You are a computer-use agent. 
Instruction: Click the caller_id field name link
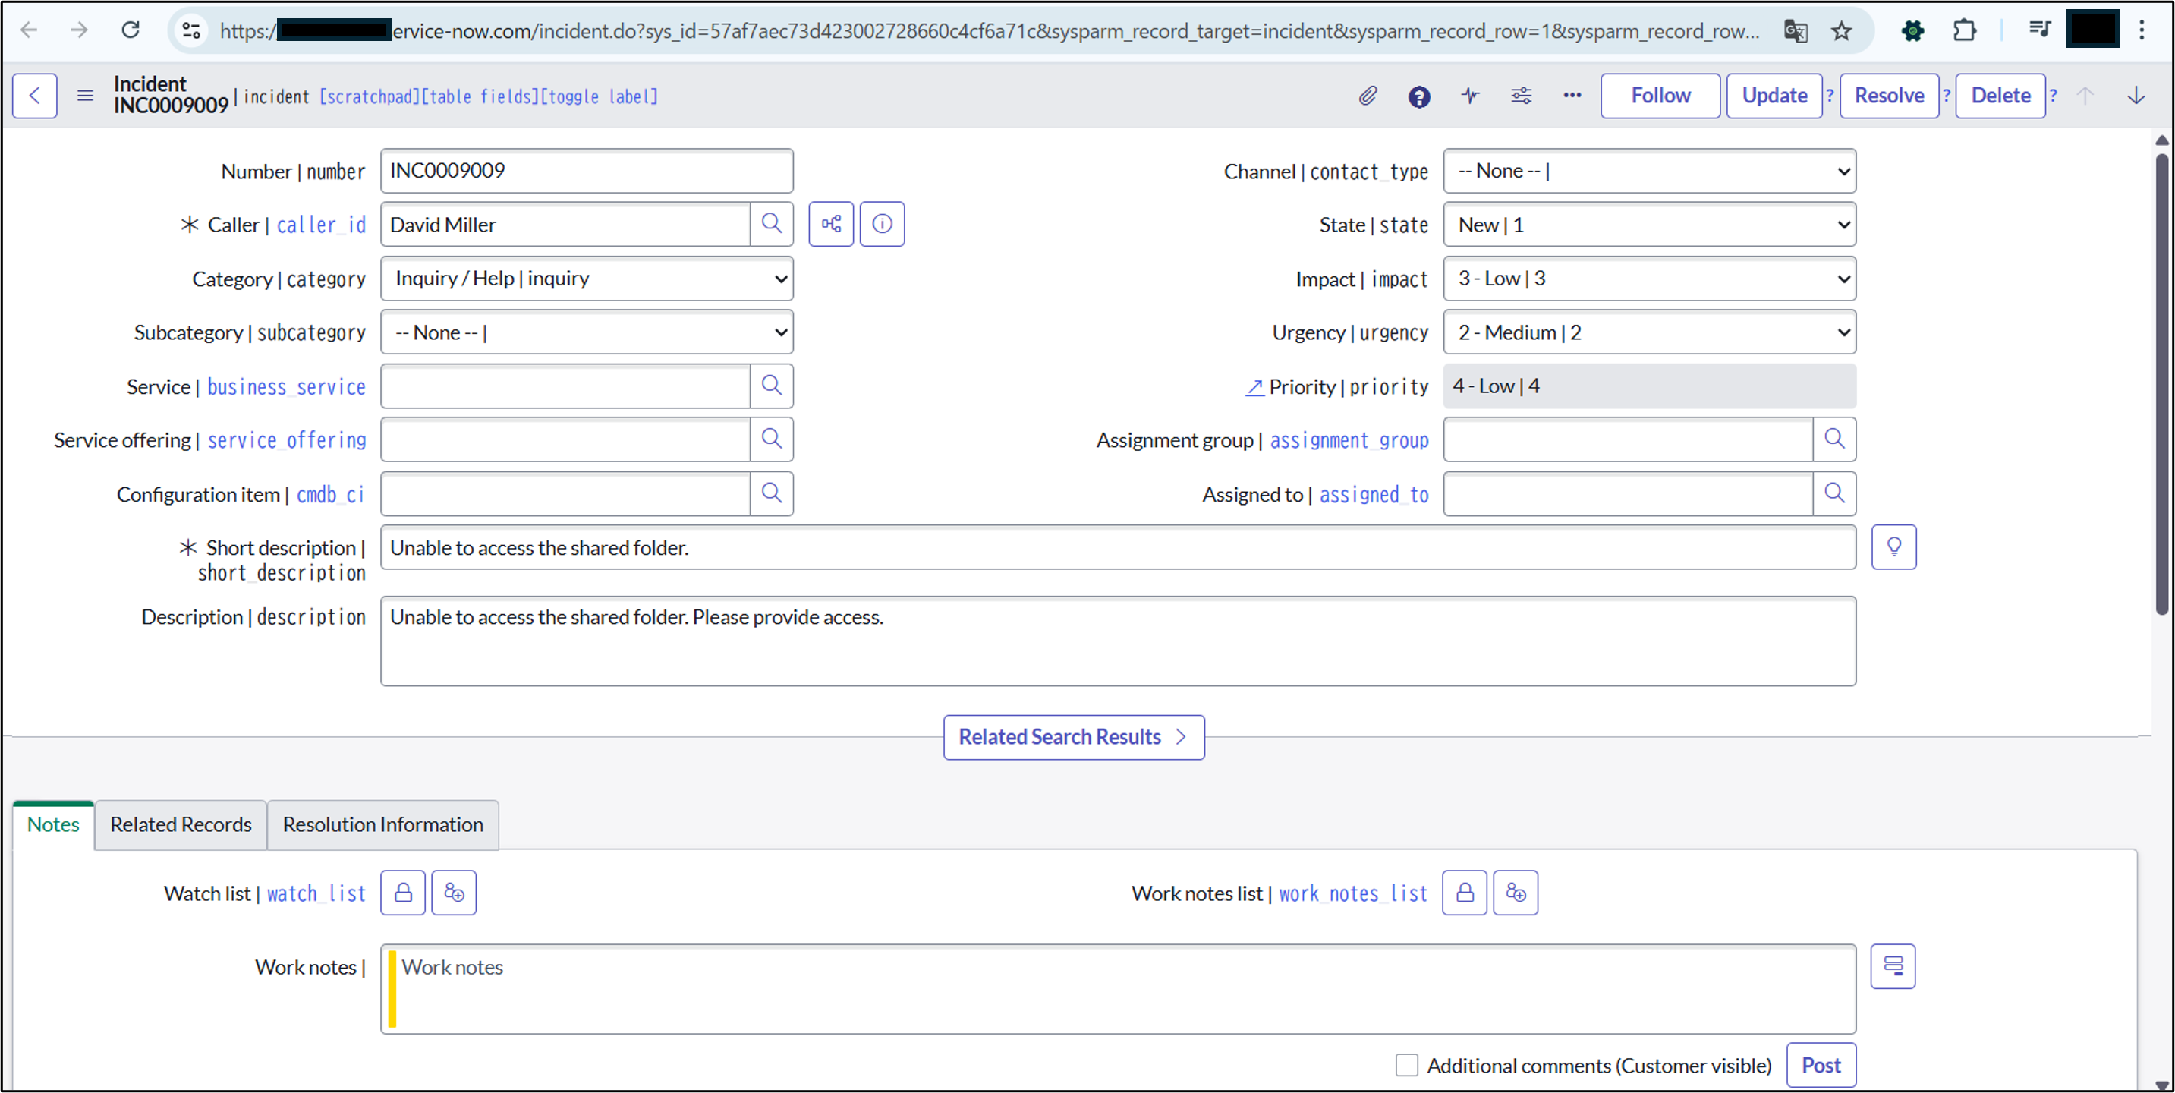point(321,225)
